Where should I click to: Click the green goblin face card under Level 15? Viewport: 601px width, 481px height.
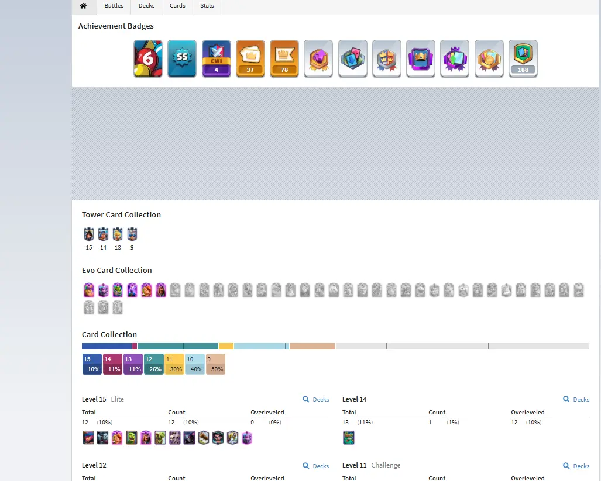[132, 438]
